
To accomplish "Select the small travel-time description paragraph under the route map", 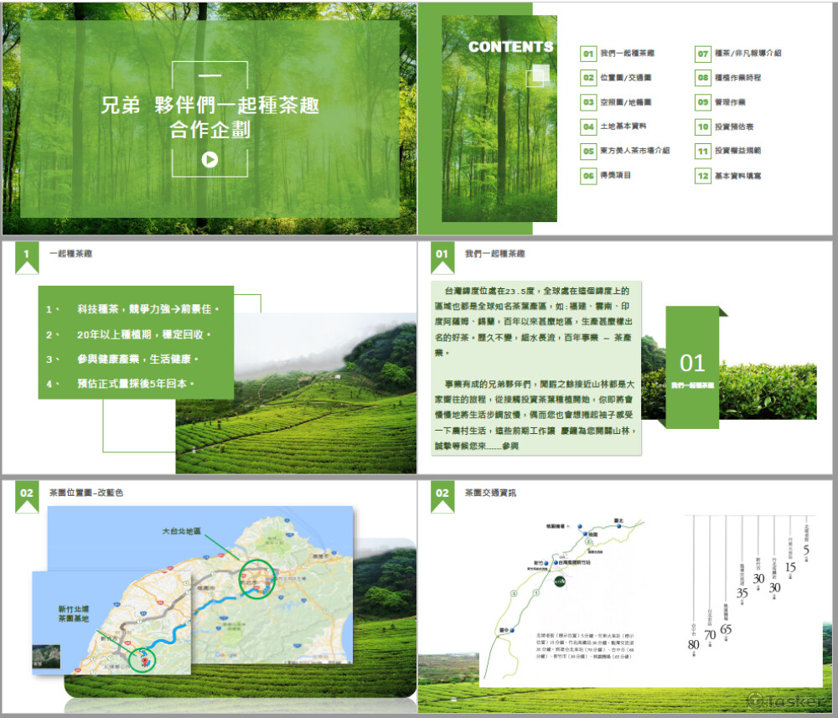I will tap(585, 646).
